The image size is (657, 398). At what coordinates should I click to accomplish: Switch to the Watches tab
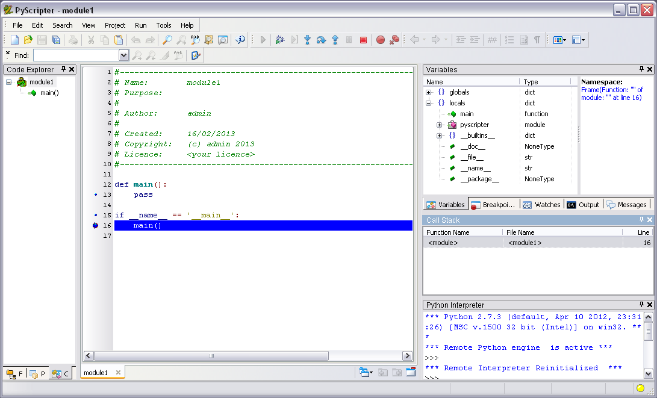[542, 205]
